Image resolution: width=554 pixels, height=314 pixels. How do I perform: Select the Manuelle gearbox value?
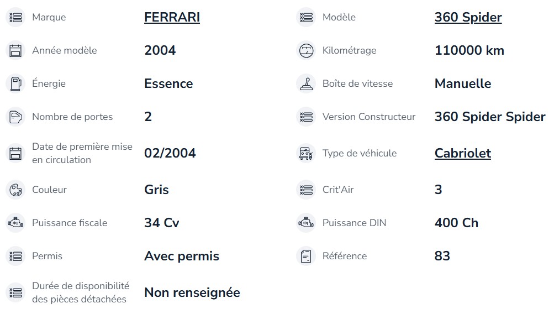463,84
